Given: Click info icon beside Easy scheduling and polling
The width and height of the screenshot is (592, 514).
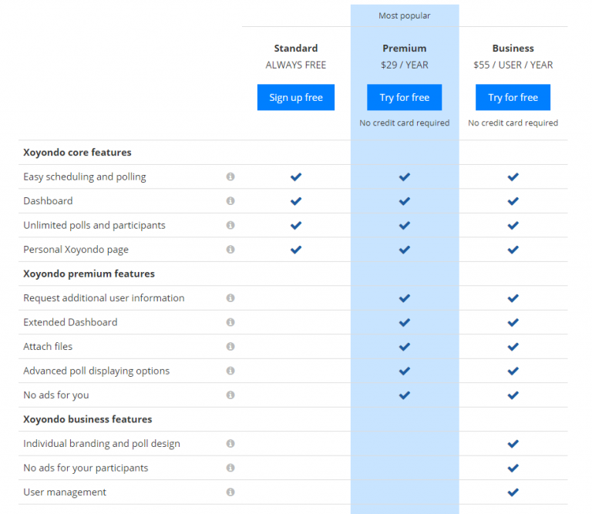Looking at the screenshot, I should [x=230, y=176].
